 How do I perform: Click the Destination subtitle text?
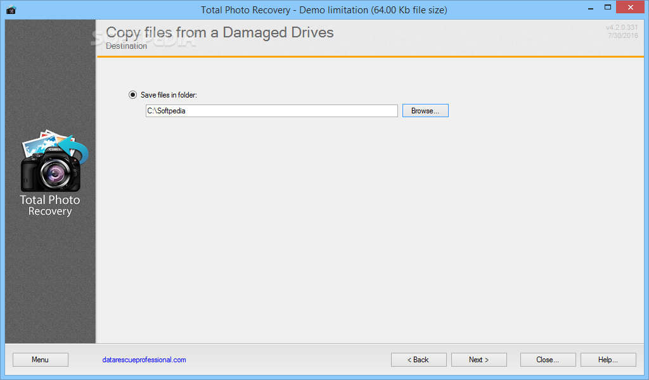tap(126, 46)
